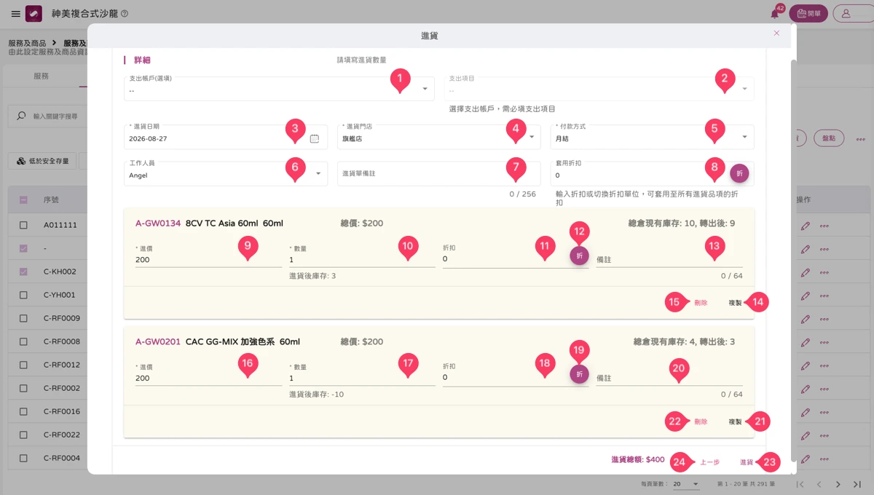
Task: Switch discount unit for item A-GW0134
Action: point(579,256)
